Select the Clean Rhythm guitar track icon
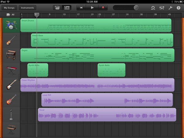 click(x=11, y=85)
